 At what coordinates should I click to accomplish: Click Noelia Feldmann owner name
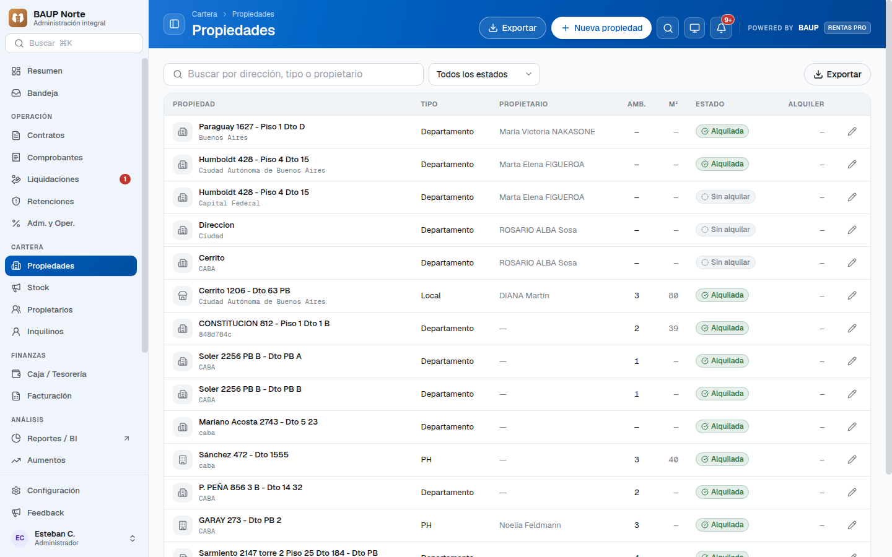[530, 525]
